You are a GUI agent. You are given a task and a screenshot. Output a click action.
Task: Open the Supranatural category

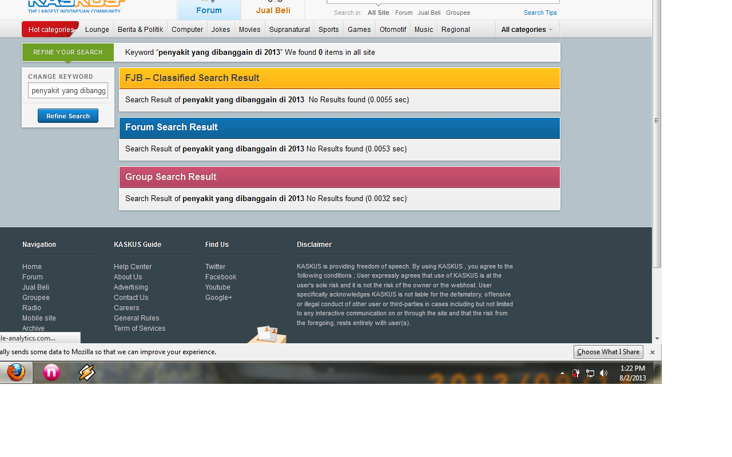[289, 30]
